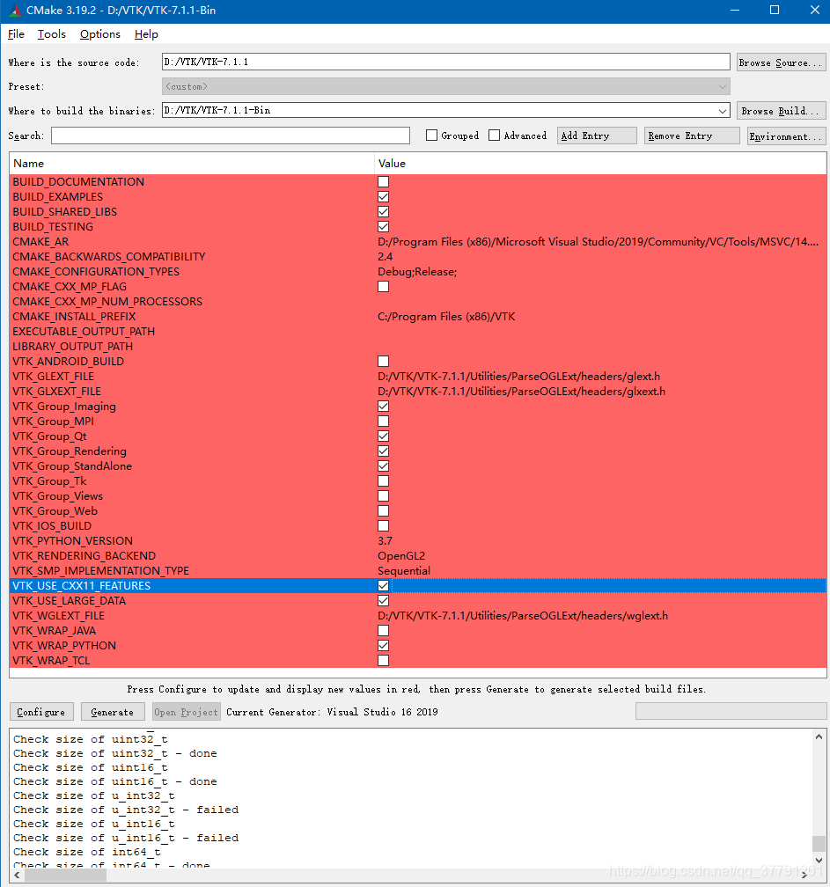Click the Value column header
The width and height of the screenshot is (830, 887).
[x=600, y=164]
